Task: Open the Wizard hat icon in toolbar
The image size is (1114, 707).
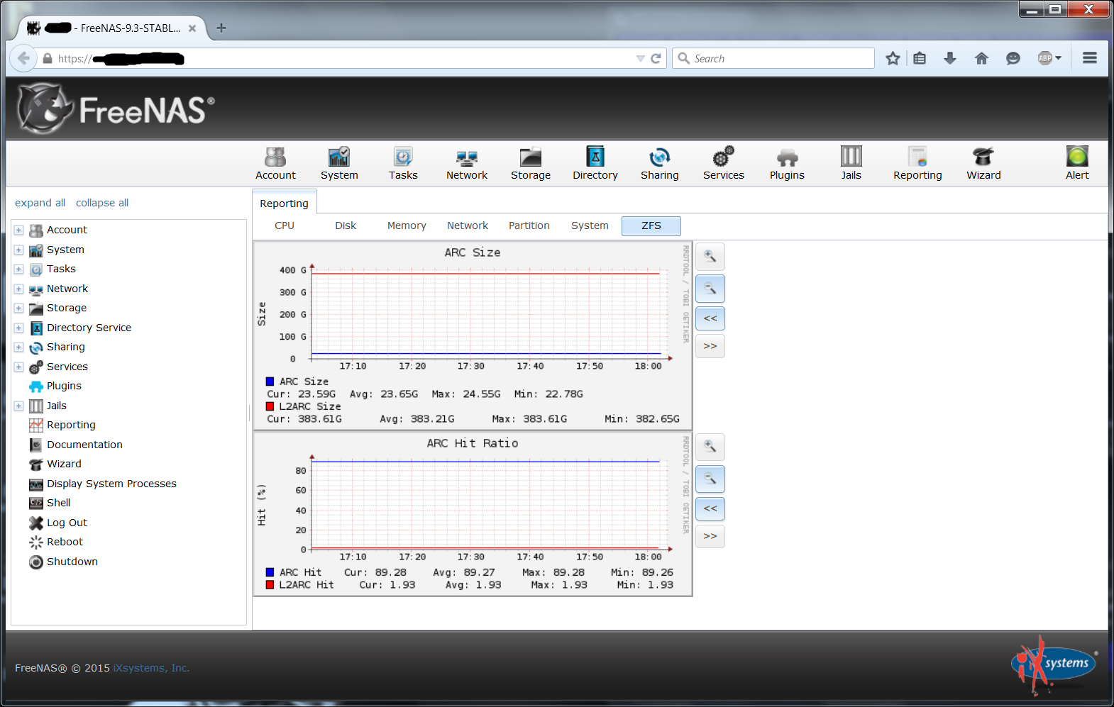Action: pyautogui.click(x=983, y=163)
